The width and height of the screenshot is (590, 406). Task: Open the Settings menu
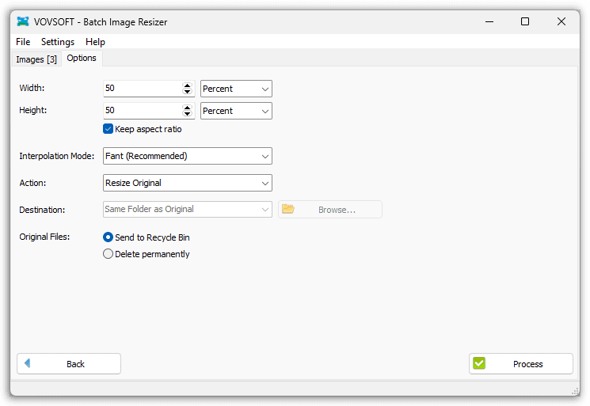click(x=58, y=42)
